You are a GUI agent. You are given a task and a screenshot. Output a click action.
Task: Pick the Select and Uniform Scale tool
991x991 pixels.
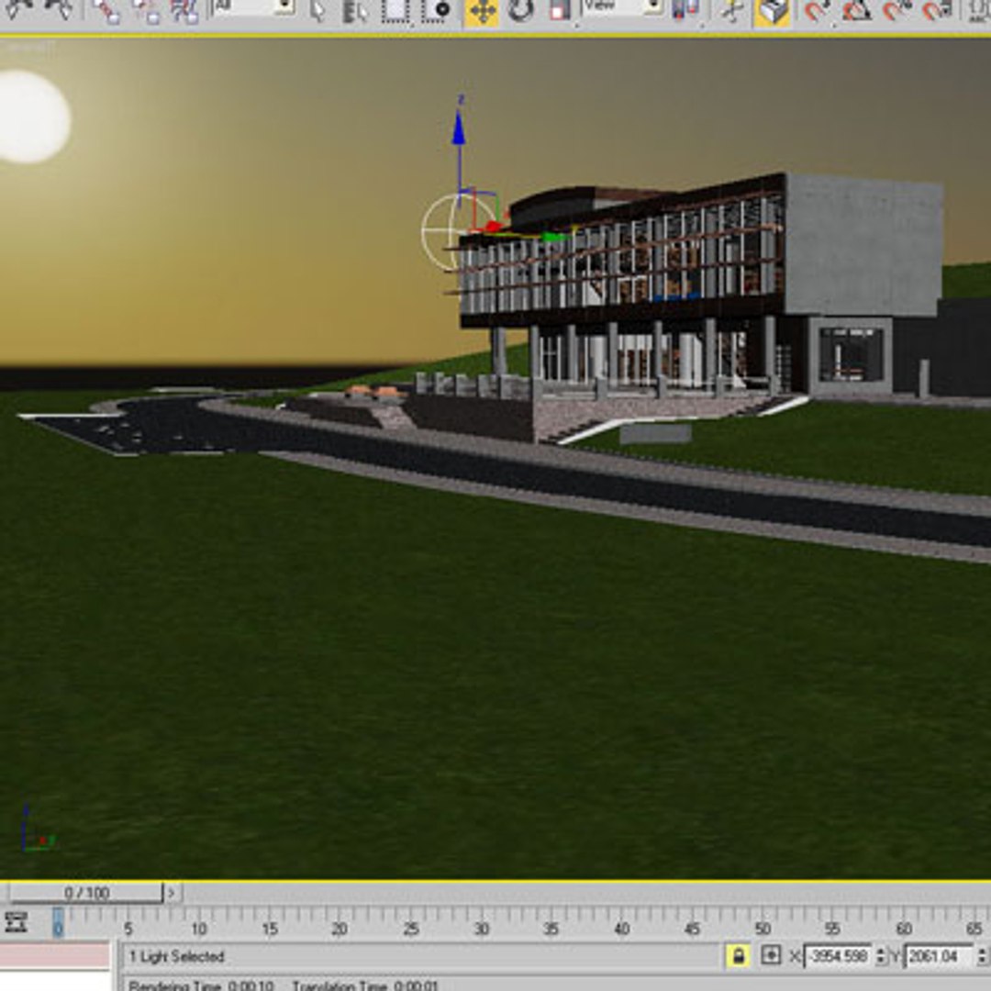click(x=560, y=11)
